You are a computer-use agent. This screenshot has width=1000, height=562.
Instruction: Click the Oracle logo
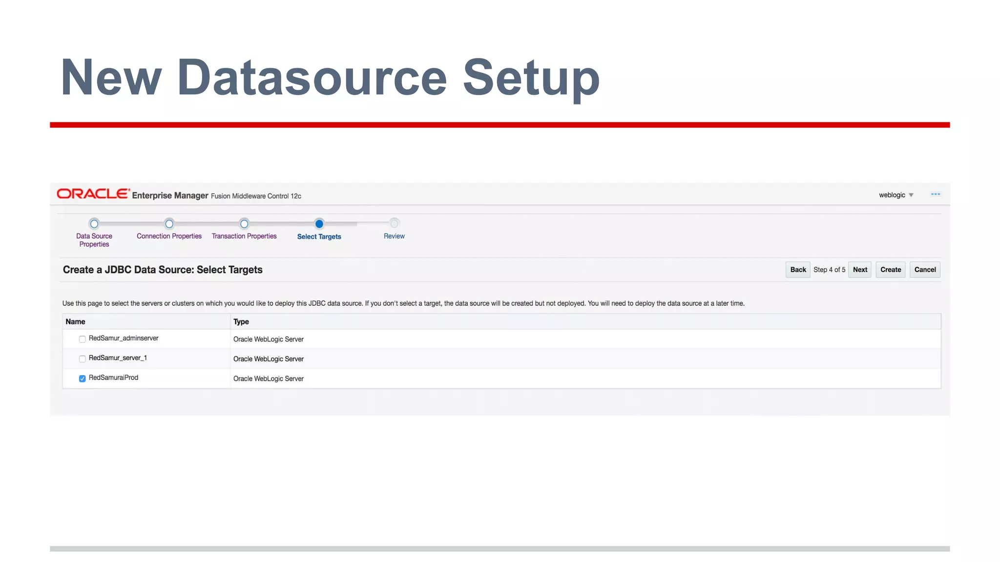click(x=93, y=194)
